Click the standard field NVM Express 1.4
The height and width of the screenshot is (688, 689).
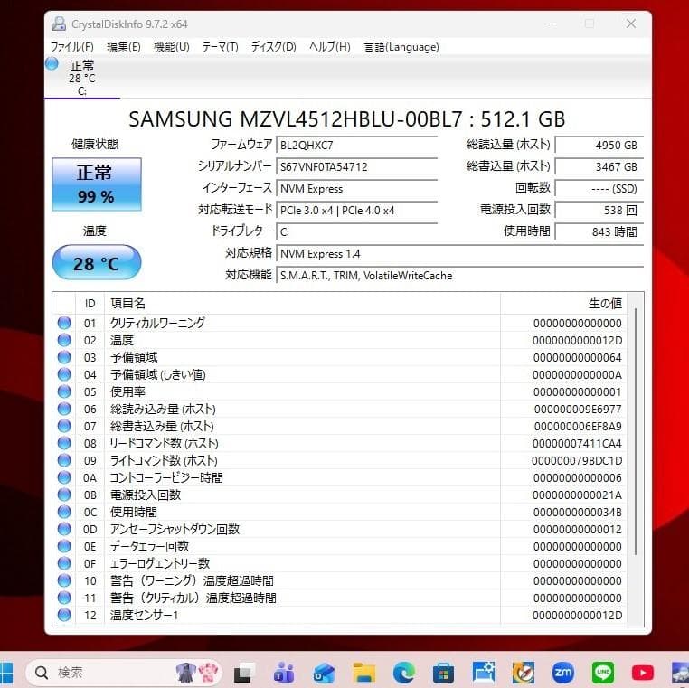coord(460,253)
